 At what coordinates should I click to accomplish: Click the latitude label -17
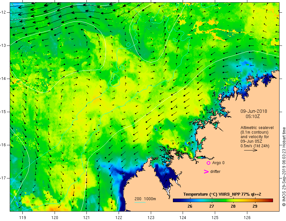click(x=3, y=178)
